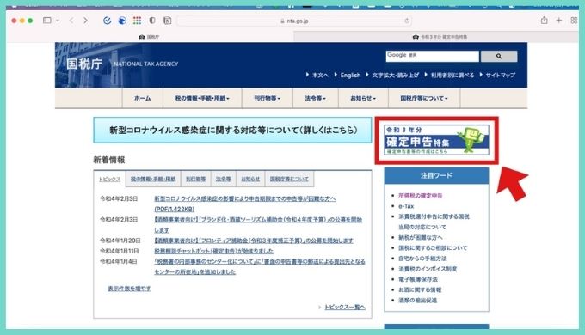
Task: Go back with the browser back arrow
Action: [x=71, y=21]
